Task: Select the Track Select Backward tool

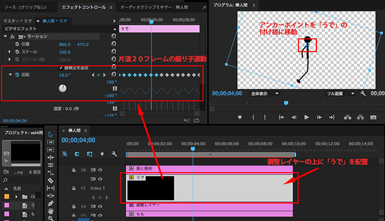Action: tap(51, 150)
